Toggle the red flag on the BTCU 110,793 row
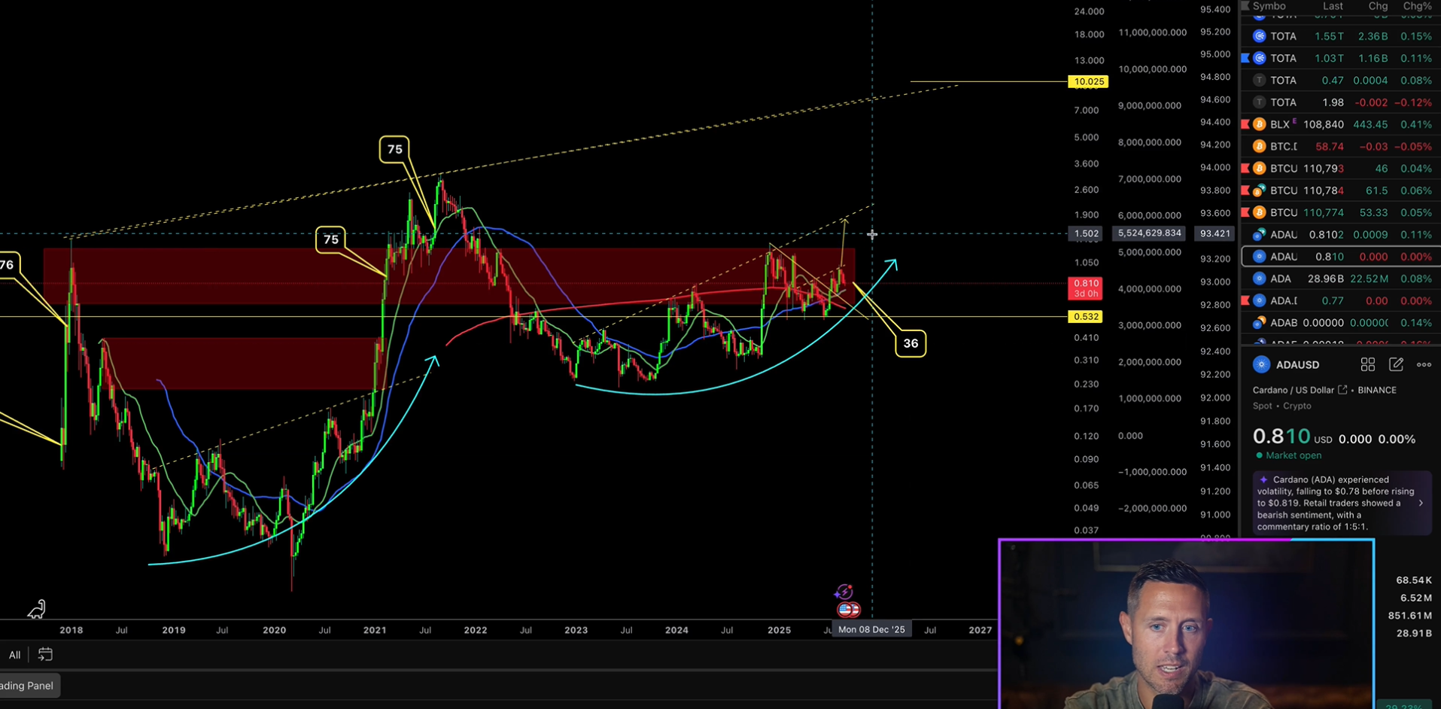This screenshot has width=1441, height=709. [1245, 168]
